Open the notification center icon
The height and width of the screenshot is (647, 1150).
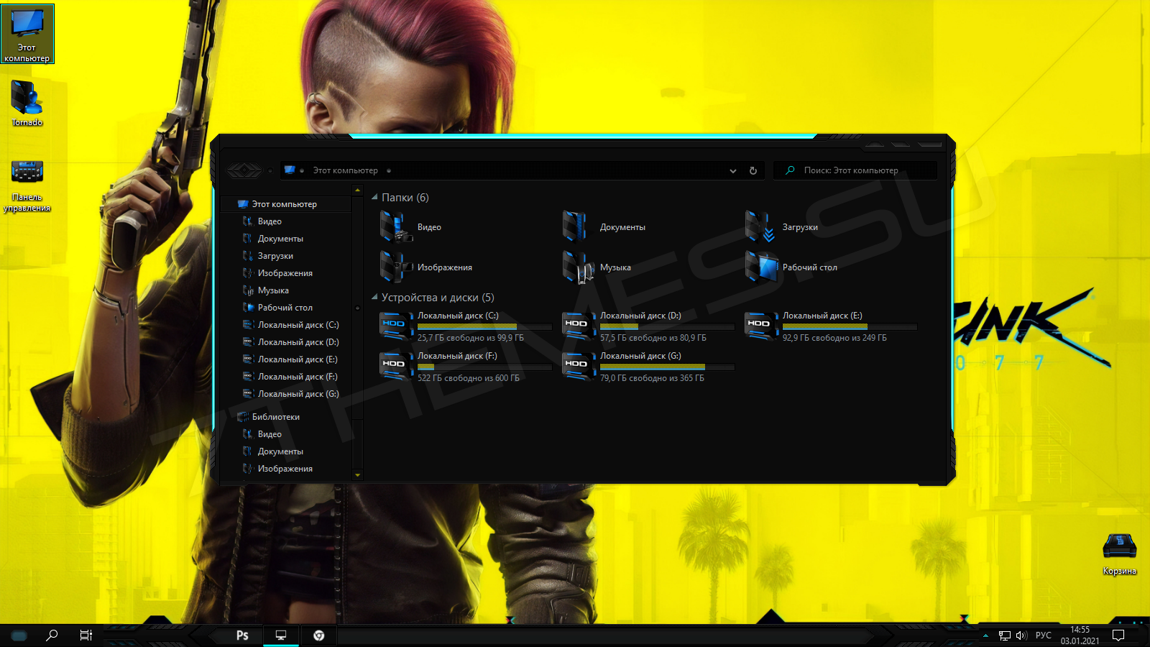pyautogui.click(x=1118, y=635)
